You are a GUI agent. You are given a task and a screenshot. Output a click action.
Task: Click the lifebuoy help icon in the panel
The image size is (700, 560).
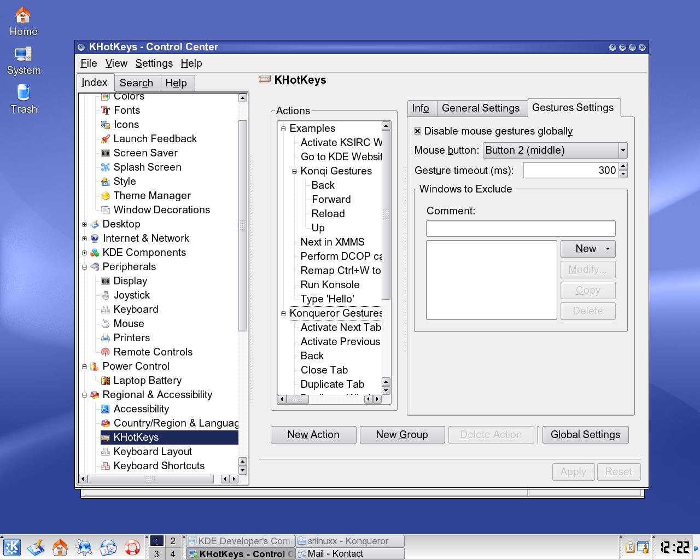coord(132,547)
